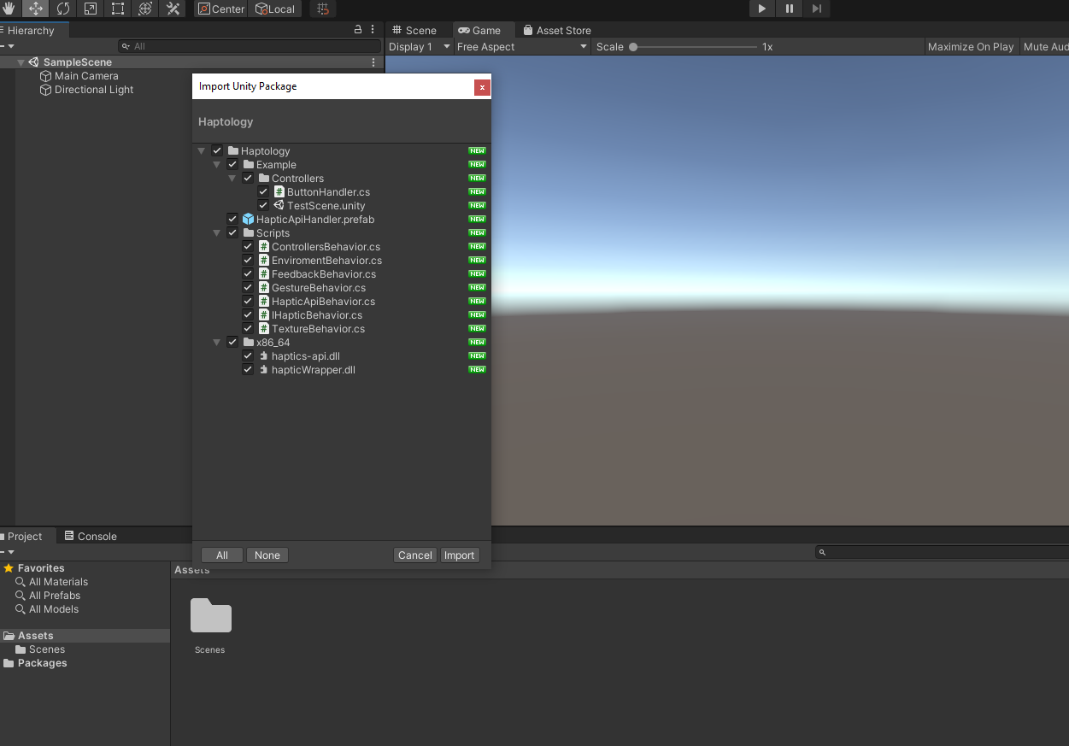The width and height of the screenshot is (1069, 746).
Task: Toggle Local handle rotation button
Action: tap(275, 9)
